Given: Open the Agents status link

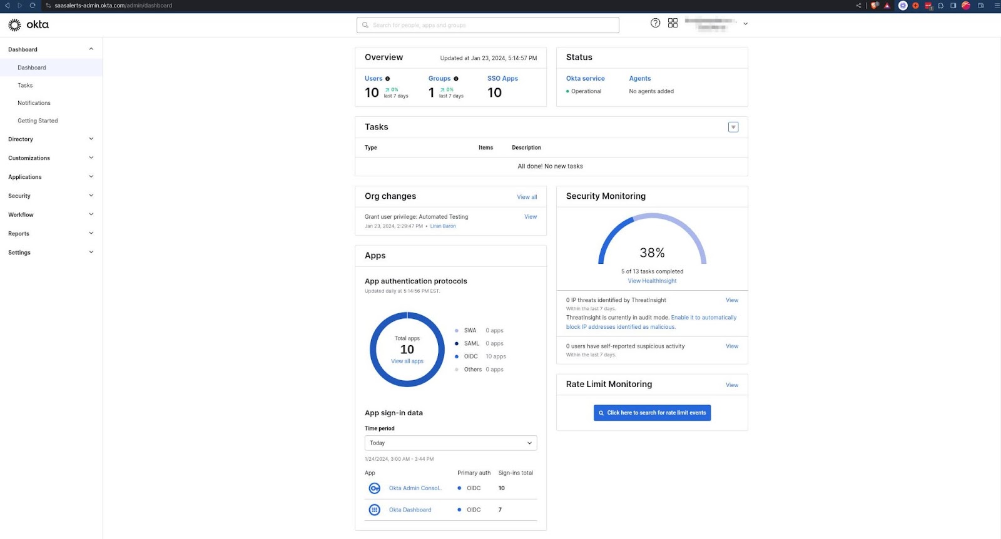Looking at the screenshot, I should point(640,79).
